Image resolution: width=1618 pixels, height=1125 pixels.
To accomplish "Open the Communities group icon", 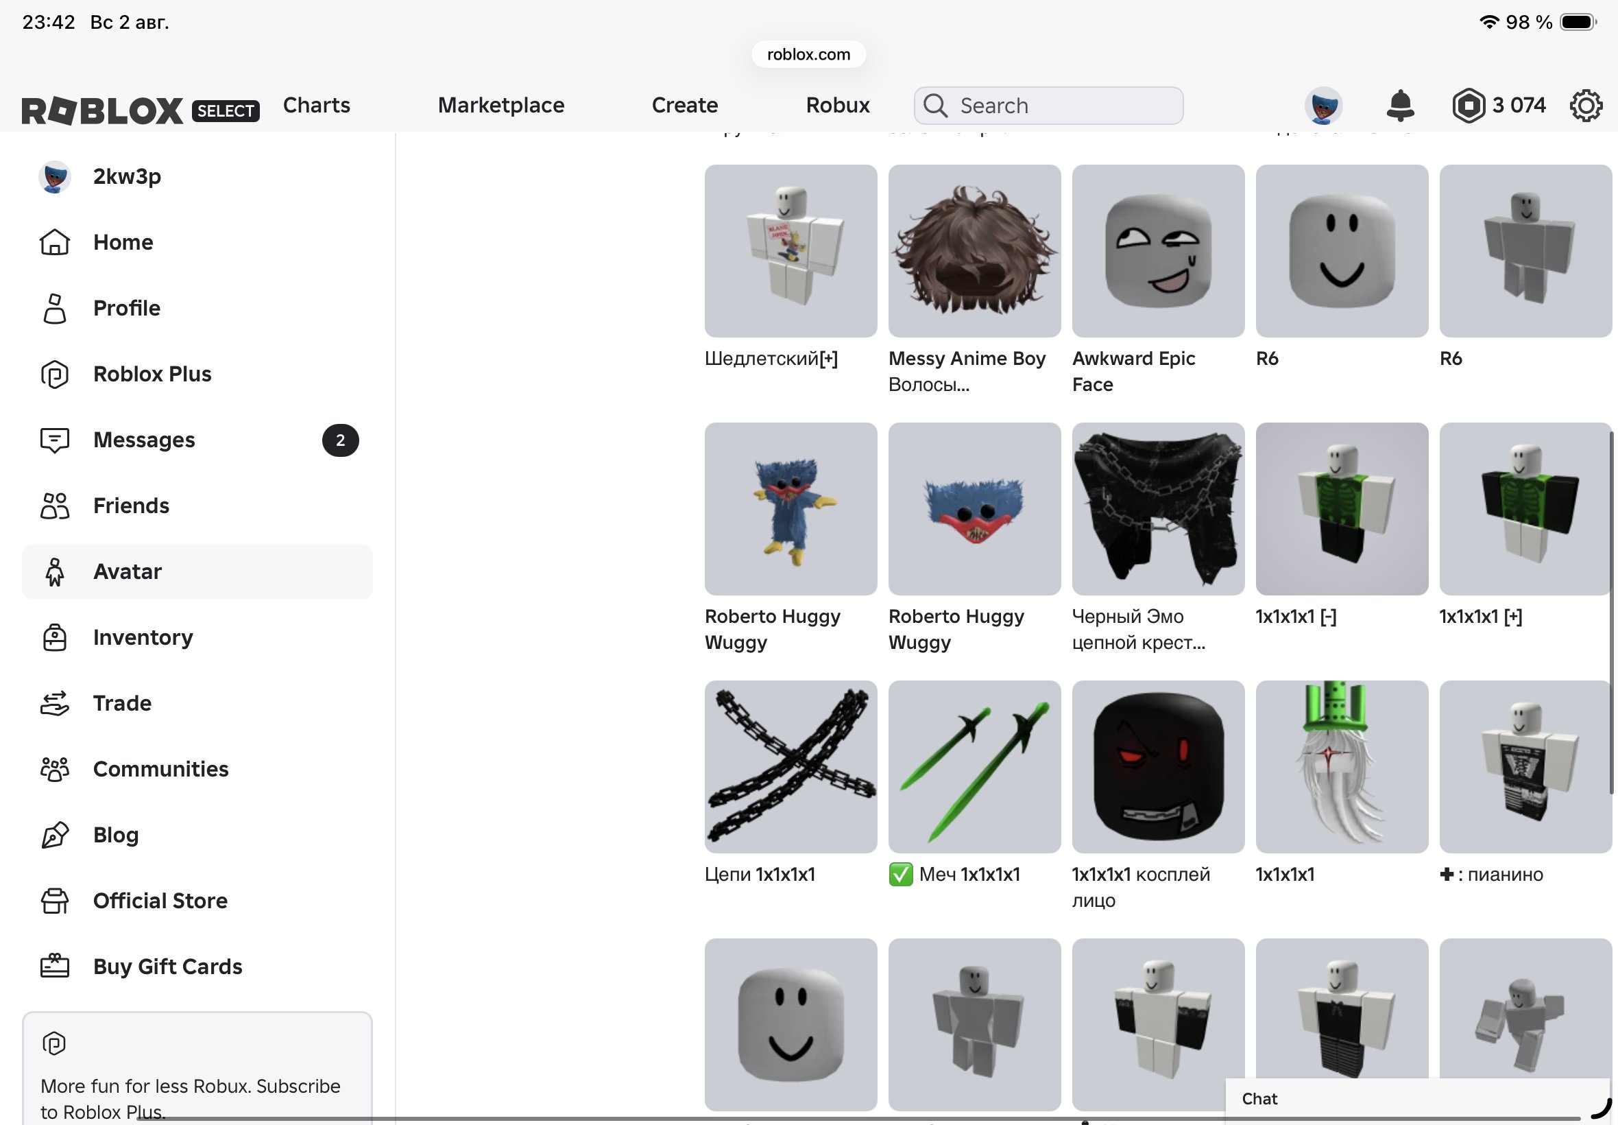I will coord(54,769).
